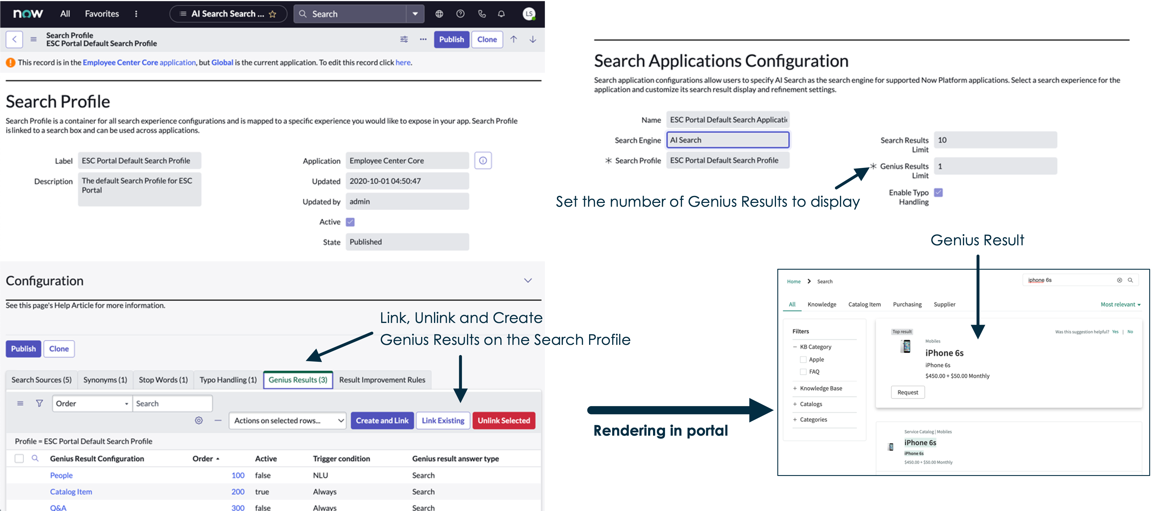Uncheck the Active checkbox on the Search Profile
Viewport: 1151px width, 511px height.
click(x=350, y=222)
